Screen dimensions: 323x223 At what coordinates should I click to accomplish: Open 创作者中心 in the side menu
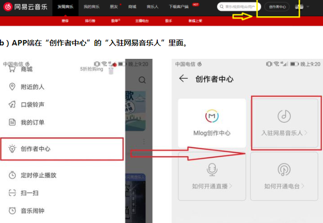pyautogui.click(x=62, y=149)
